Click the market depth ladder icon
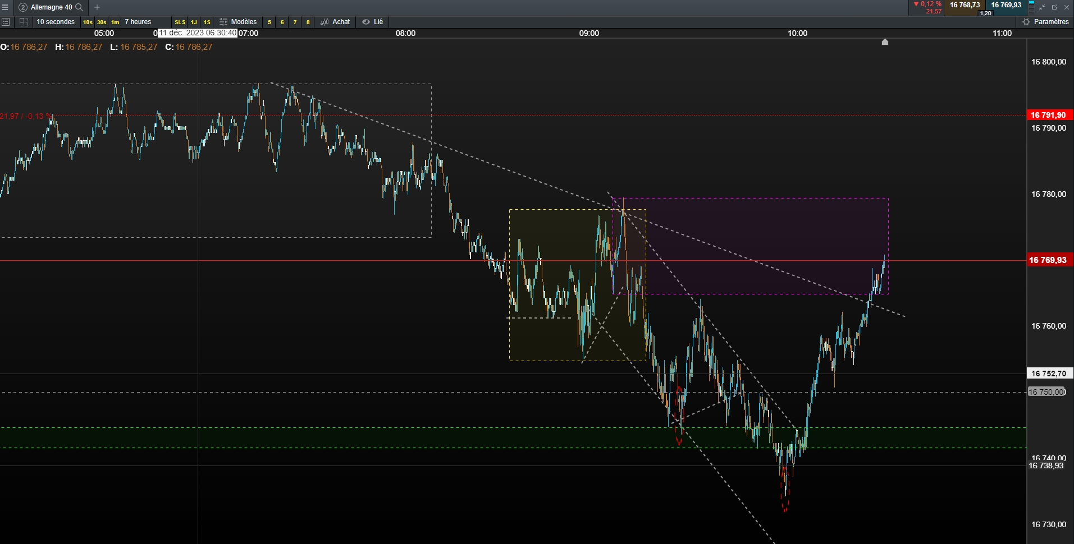 pyautogui.click(x=1031, y=7)
